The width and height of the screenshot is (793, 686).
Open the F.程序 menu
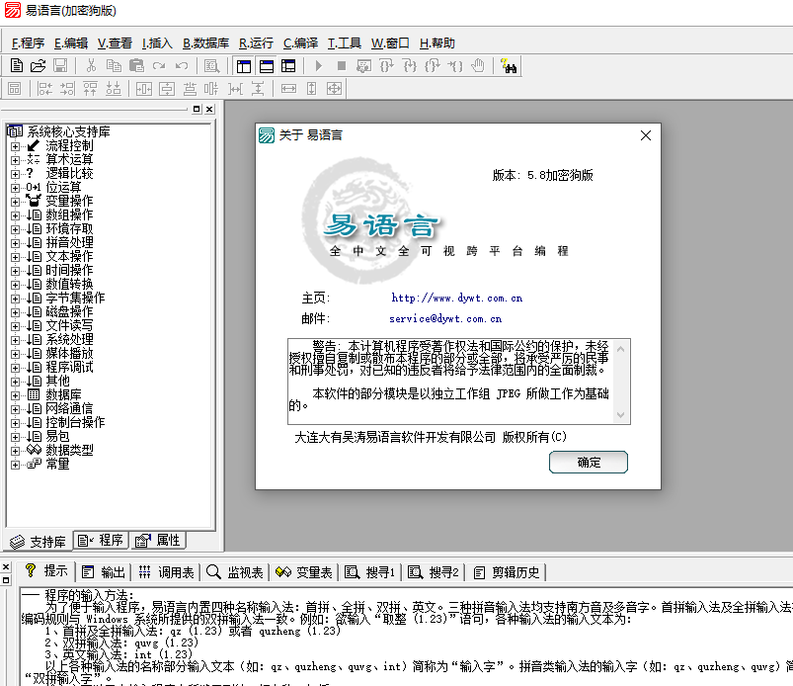click(x=28, y=43)
